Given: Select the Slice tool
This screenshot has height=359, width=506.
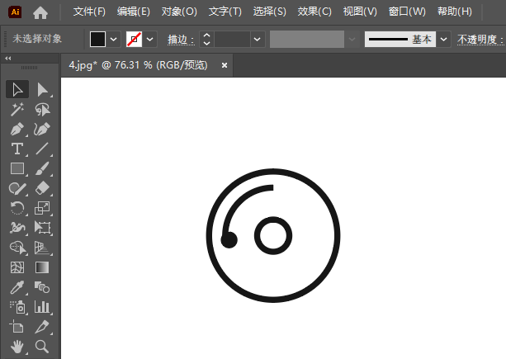Looking at the screenshot, I should (x=42, y=327).
